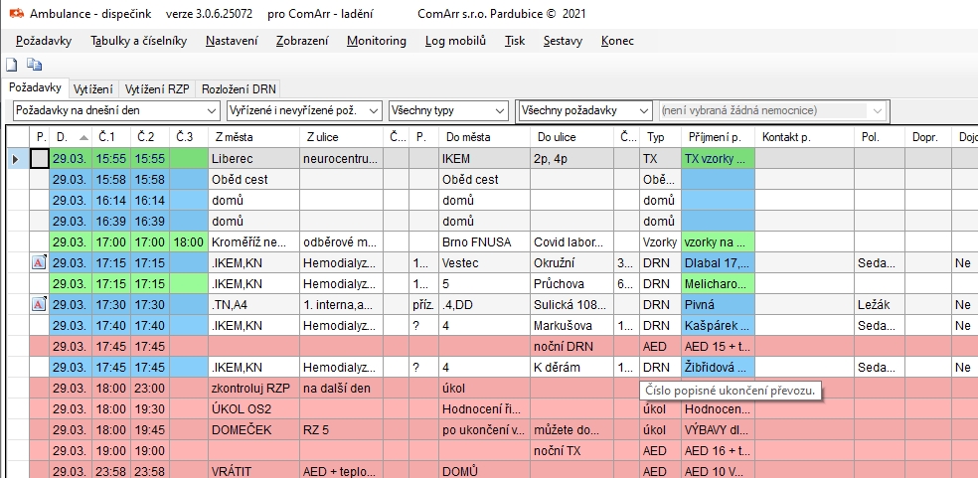The width and height of the screenshot is (978, 478).
Task: Select the green 'TX vzorky' cell in first row
Action: (717, 158)
